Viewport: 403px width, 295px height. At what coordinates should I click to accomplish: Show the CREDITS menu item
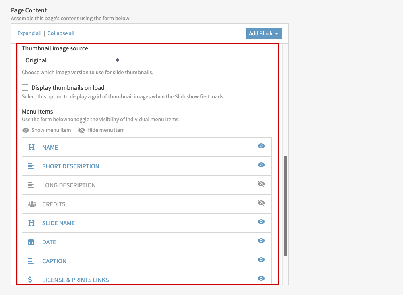[x=261, y=203]
